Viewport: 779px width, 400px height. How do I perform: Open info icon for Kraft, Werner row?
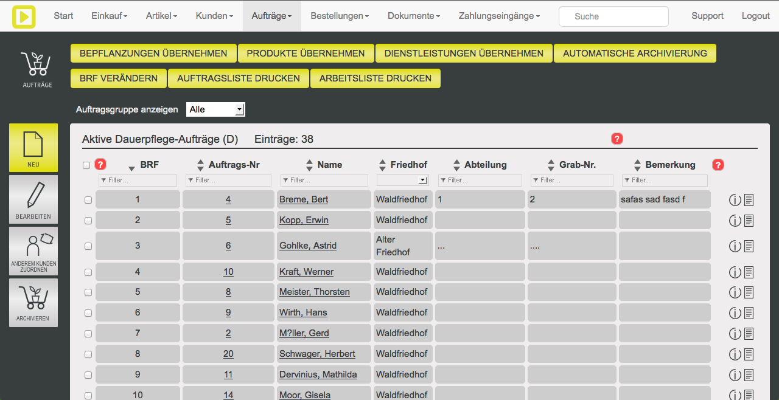(x=735, y=272)
